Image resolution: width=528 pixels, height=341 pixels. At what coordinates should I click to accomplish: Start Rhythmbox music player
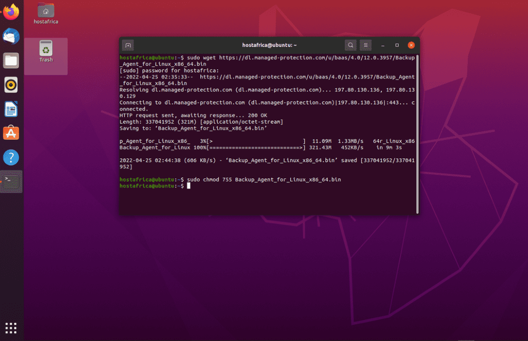click(11, 84)
